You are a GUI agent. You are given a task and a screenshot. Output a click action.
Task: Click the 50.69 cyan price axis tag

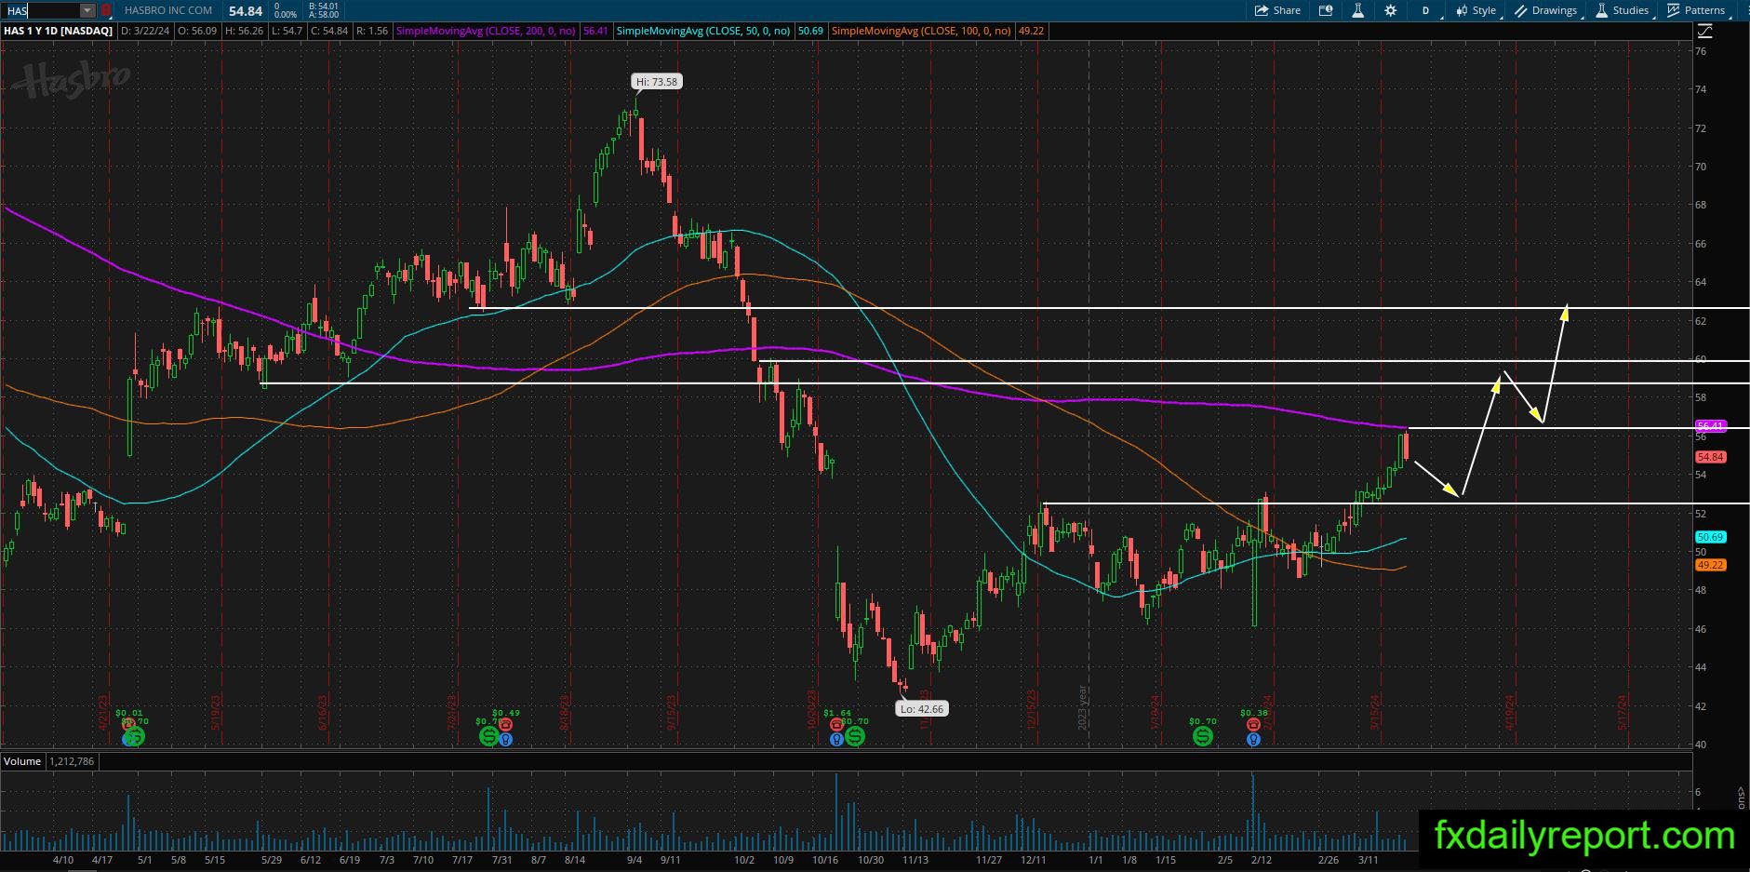1711,537
